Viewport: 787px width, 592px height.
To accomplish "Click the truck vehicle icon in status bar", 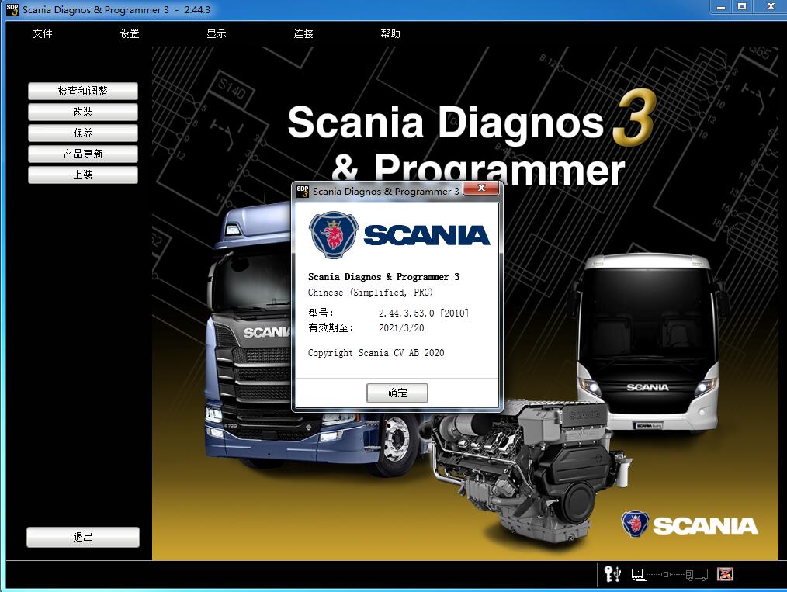I will [697, 574].
